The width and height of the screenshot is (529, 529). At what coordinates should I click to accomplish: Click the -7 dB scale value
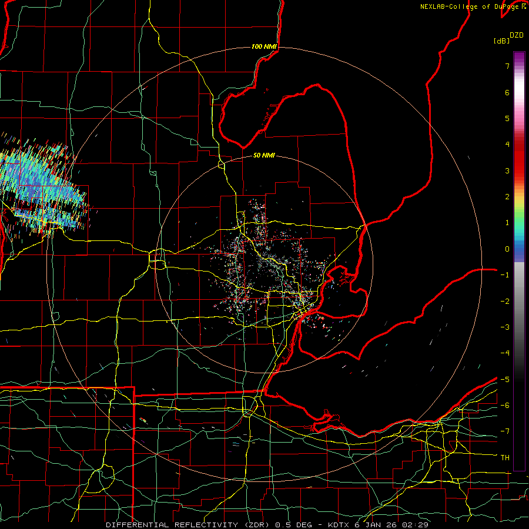point(505,431)
